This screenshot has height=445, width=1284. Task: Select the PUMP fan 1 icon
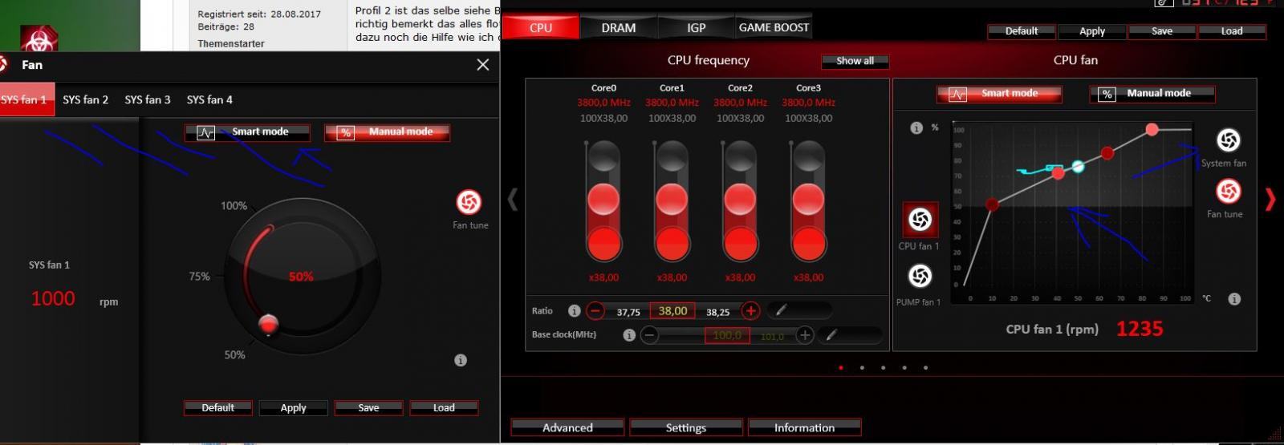(x=920, y=277)
